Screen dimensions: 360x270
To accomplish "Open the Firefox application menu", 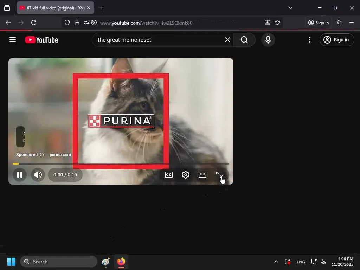I will [x=351, y=22].
